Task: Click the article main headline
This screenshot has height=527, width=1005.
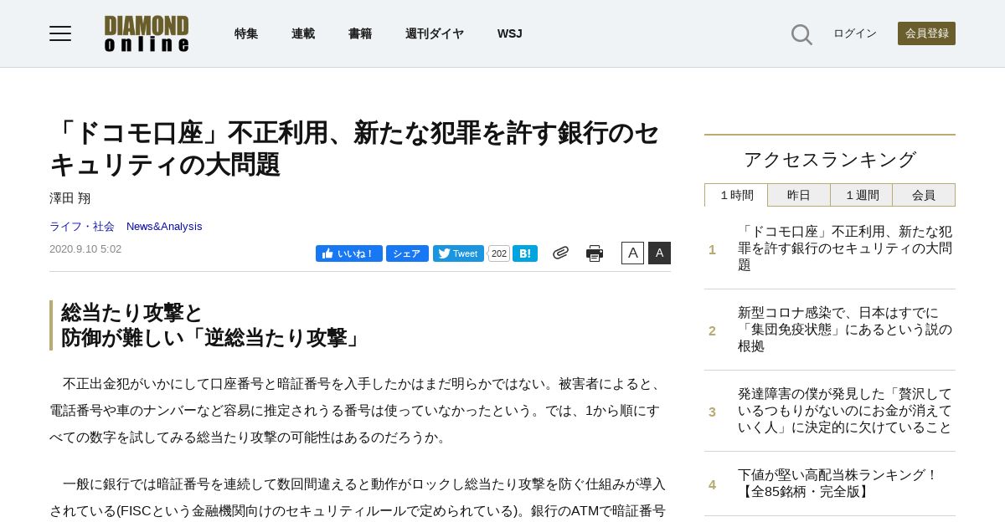Action: [355, 148]
